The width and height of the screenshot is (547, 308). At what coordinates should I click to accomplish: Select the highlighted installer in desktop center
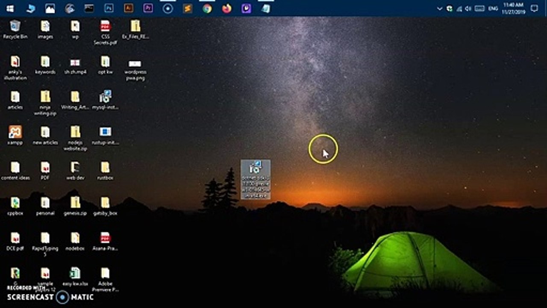click(x=256, y=179)
